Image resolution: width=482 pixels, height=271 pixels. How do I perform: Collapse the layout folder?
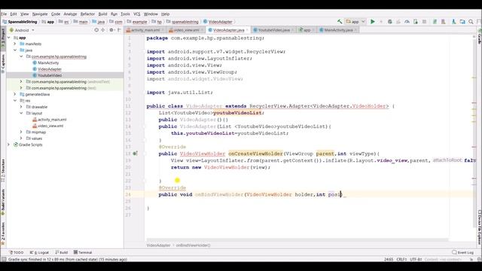click(21, 113)
